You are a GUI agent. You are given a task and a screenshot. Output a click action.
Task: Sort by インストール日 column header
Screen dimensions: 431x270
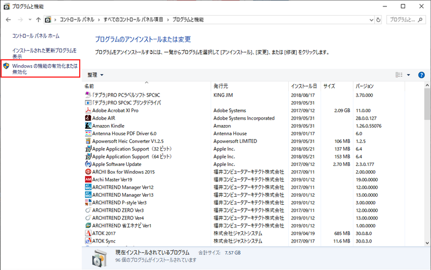pos(304,86)
